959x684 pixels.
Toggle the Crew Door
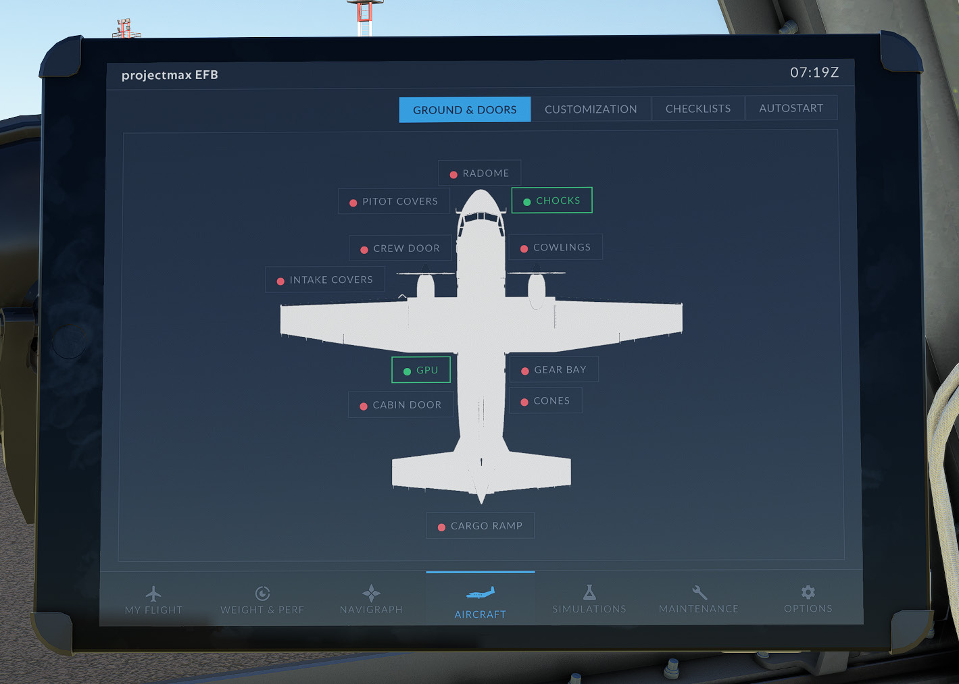pyautogui.click(x=401, y=248)
